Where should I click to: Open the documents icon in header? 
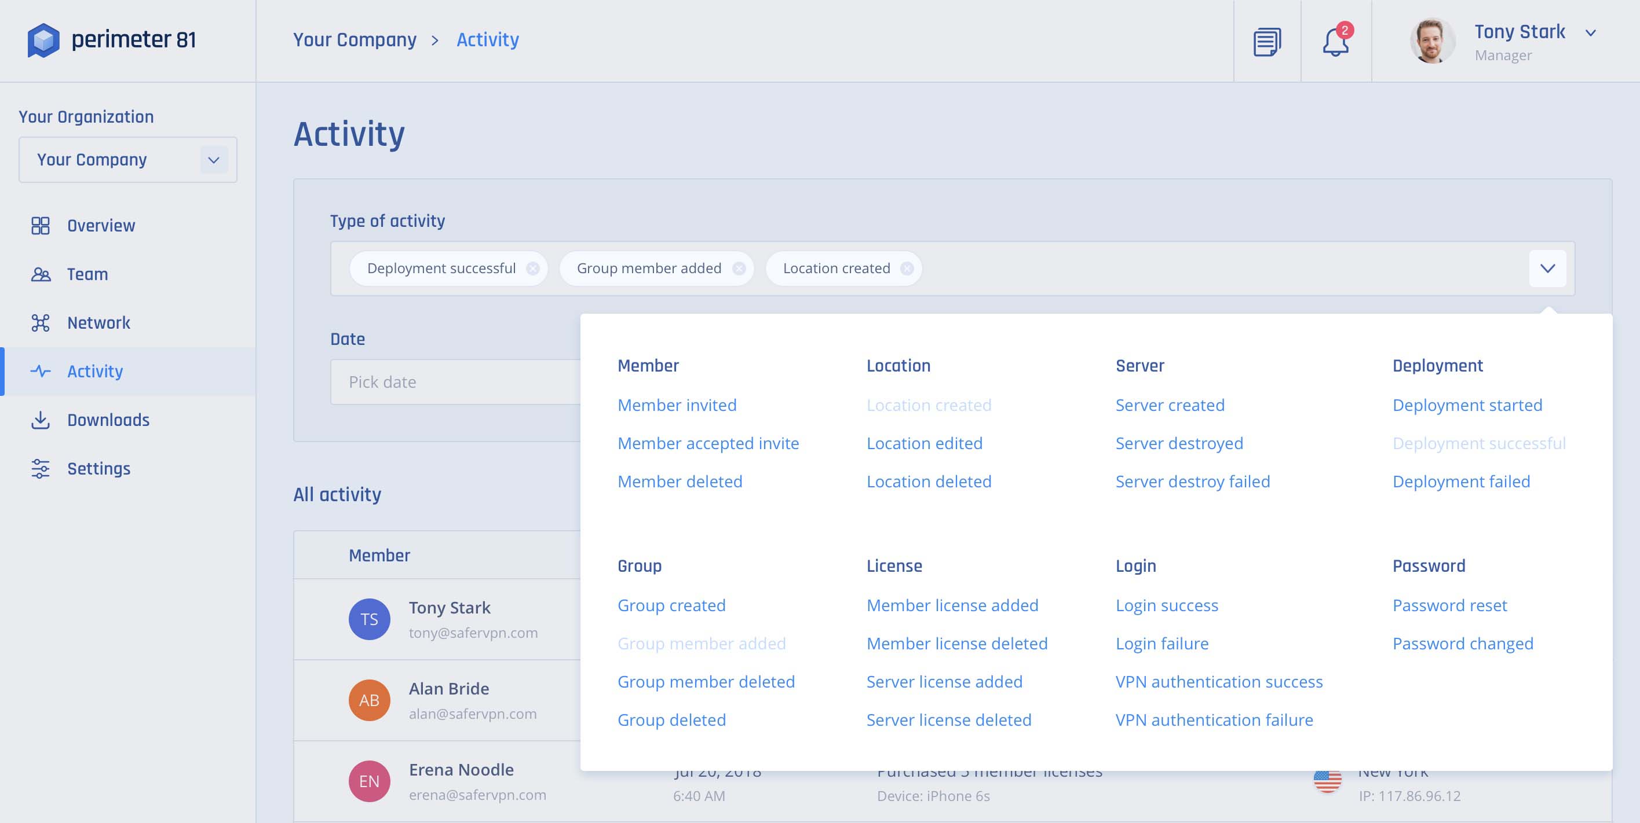(1267, 41)
